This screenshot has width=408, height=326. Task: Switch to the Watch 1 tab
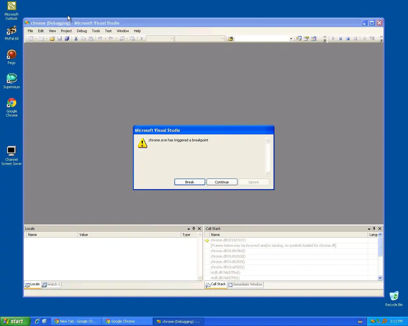tap(51, 285)
